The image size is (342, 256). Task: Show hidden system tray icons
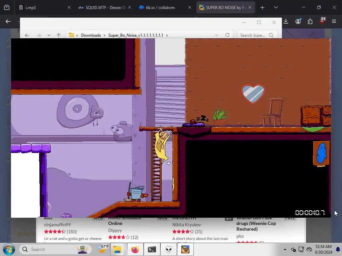point(285,249)
